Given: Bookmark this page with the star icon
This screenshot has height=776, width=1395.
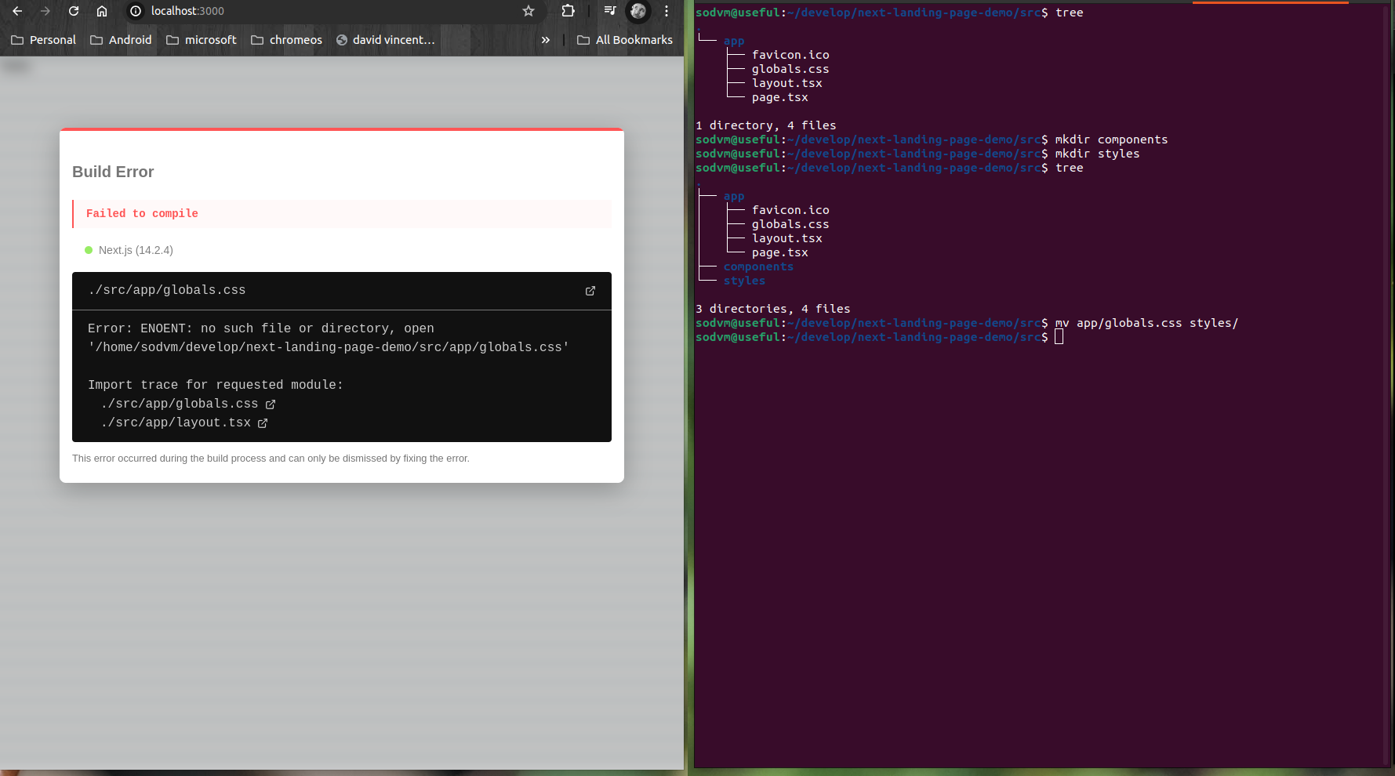Looking at the screenshot, I should [x=529, y=11].
